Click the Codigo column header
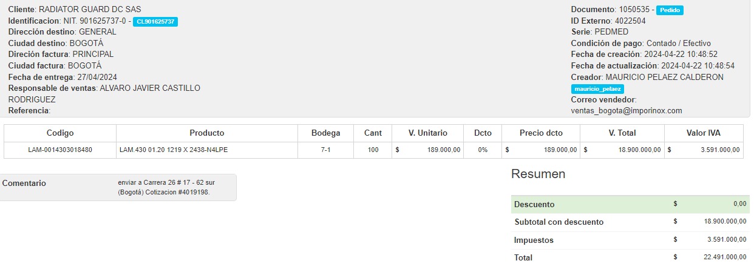The height and width of the screenshot is (275, 754). 60,133
